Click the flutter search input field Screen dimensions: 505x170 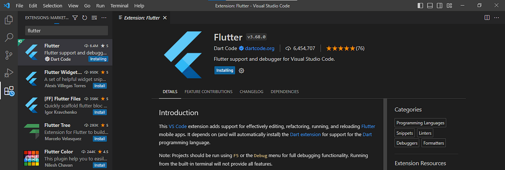pos(67,31)
